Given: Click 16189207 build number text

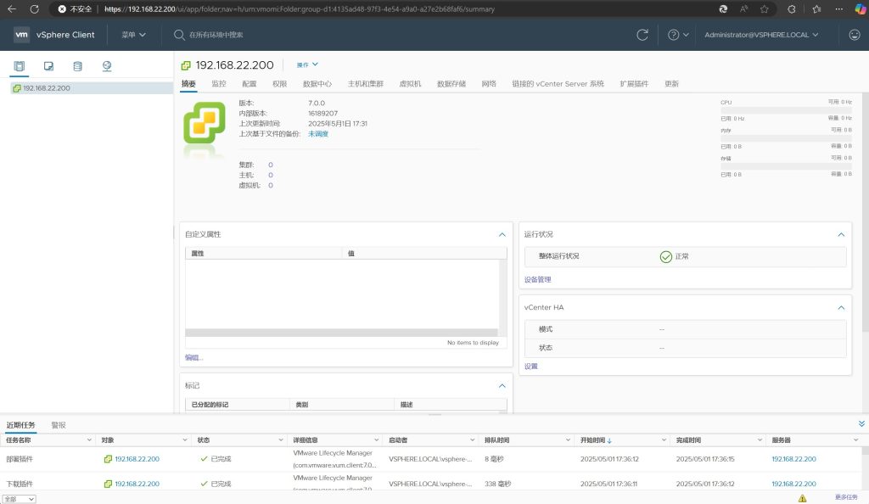Looking at the screenshot, I should (x=323, y=114).
